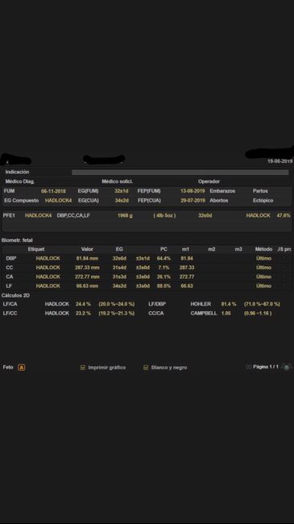This screenshot has width=294, height=524.
Task: Toggle the Blanco y negro checkbox
Action: (x=146, y=368)
